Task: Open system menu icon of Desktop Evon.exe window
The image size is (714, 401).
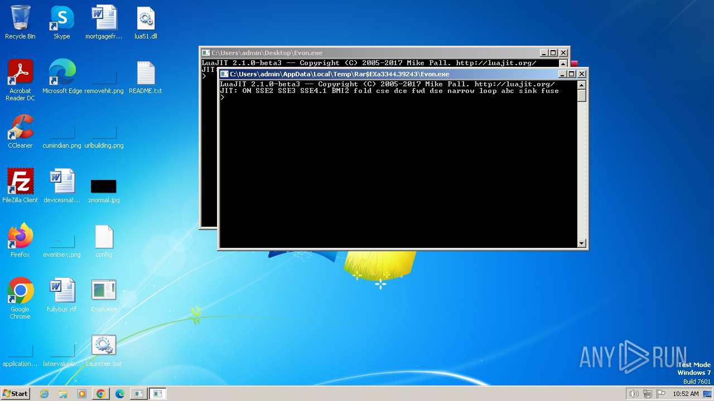Action: 206,53
